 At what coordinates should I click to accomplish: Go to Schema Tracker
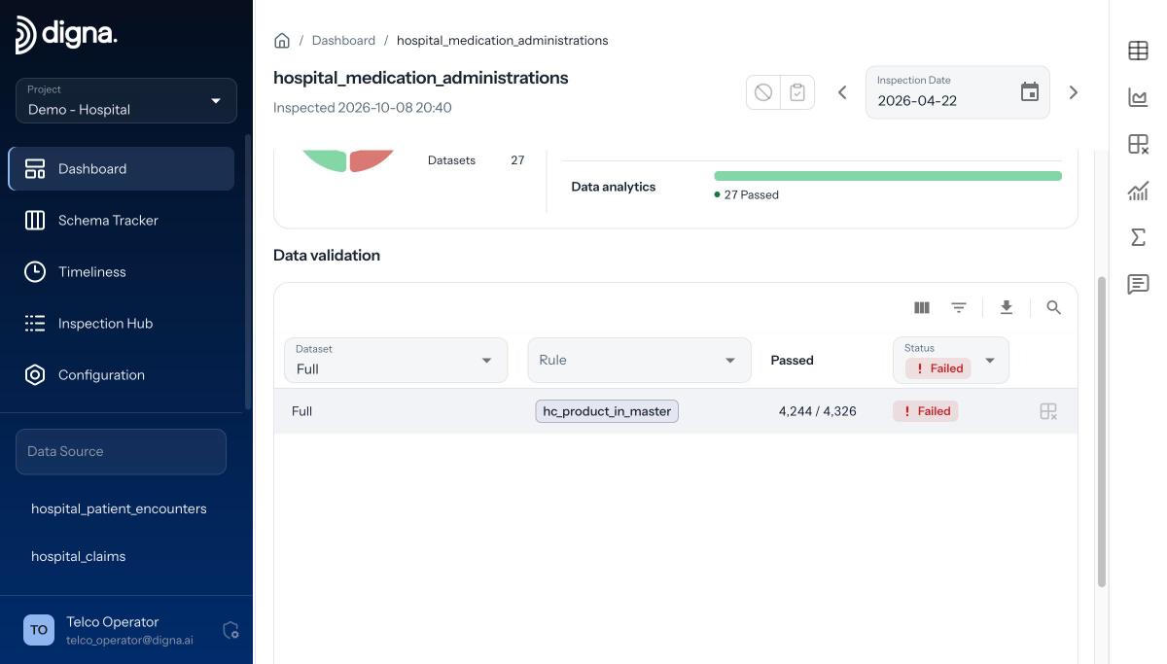point(108,221)
